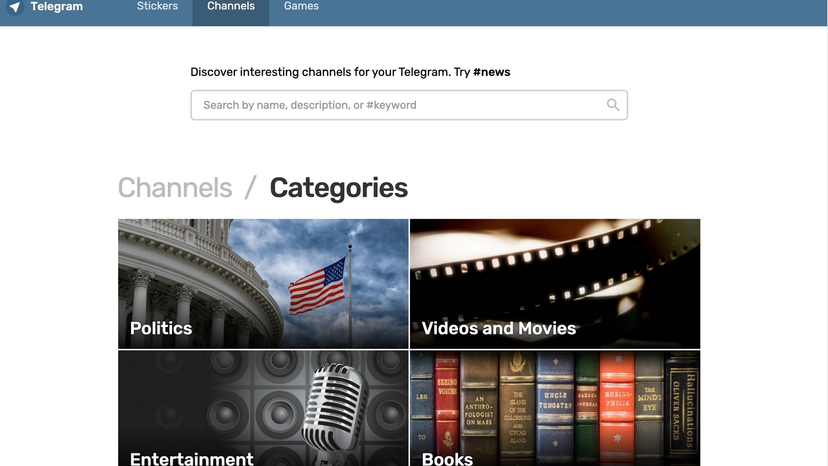
Task: Switch to the Channels tab
Action: click(x=231, y=6)
